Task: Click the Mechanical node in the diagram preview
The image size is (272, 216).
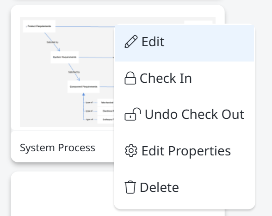Action: 105,102
